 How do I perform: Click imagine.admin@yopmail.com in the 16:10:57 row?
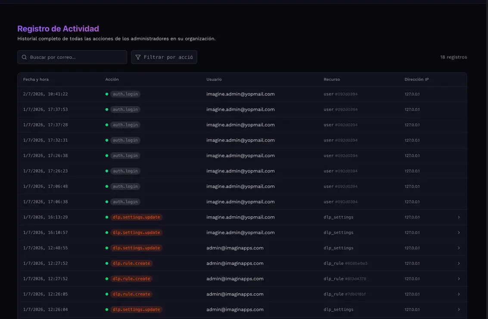(241, 233)
